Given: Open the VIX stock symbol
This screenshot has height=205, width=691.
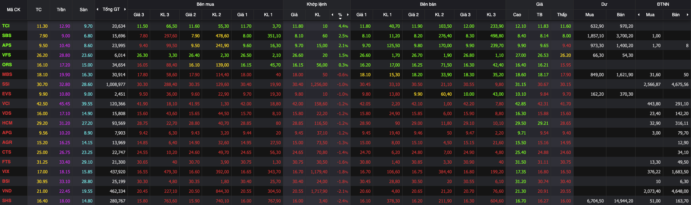Looking at the screenshot, I should coord(6,172).
